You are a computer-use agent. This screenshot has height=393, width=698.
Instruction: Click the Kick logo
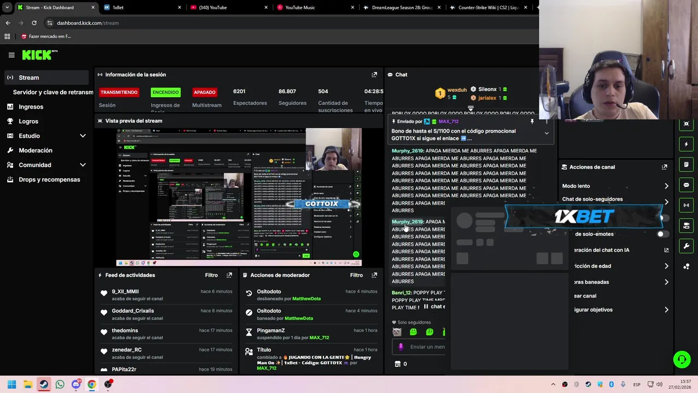click(40, 55)
